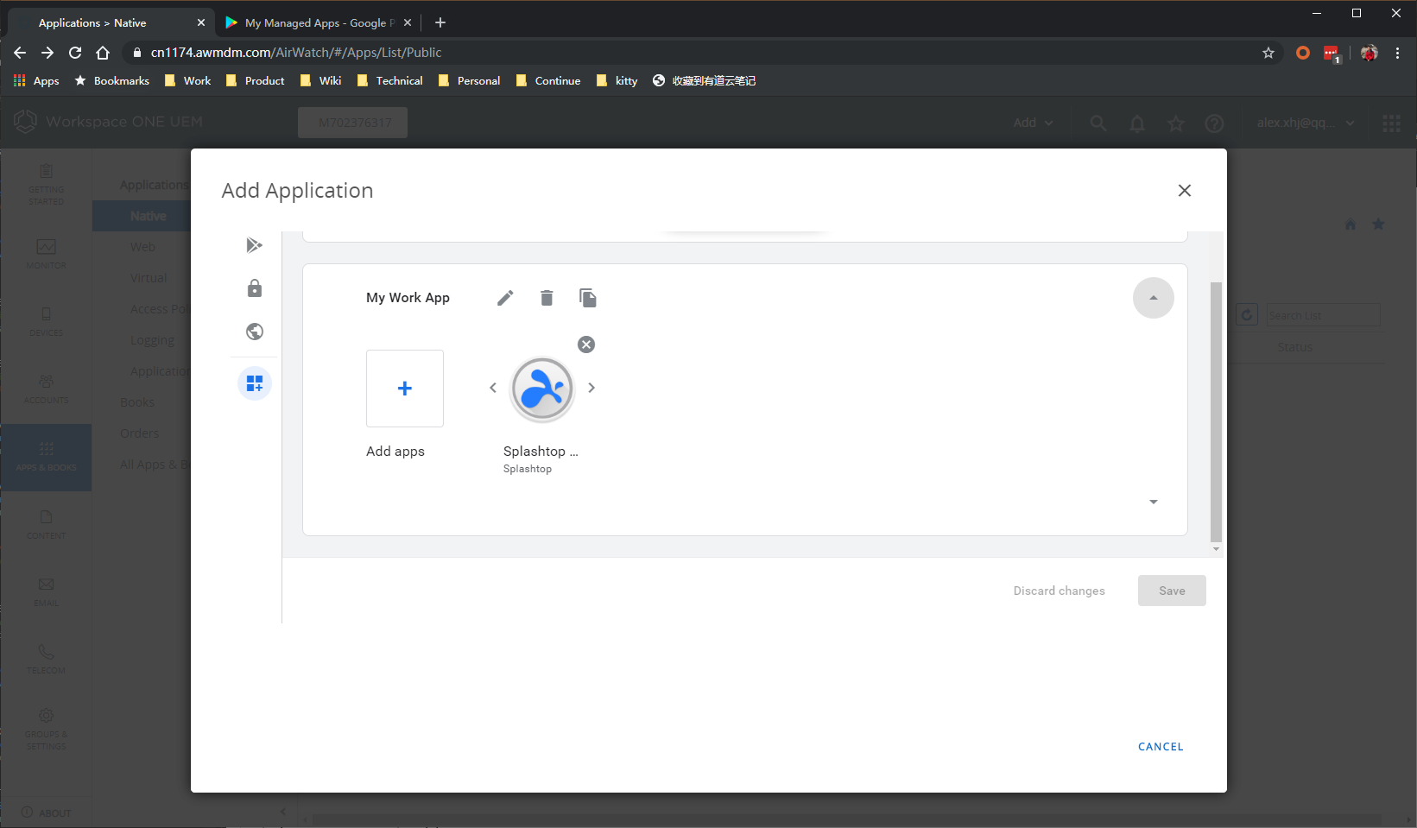1417x828 pixels.
Task: Copy the My Work App collection
Action: coord(588,298)
